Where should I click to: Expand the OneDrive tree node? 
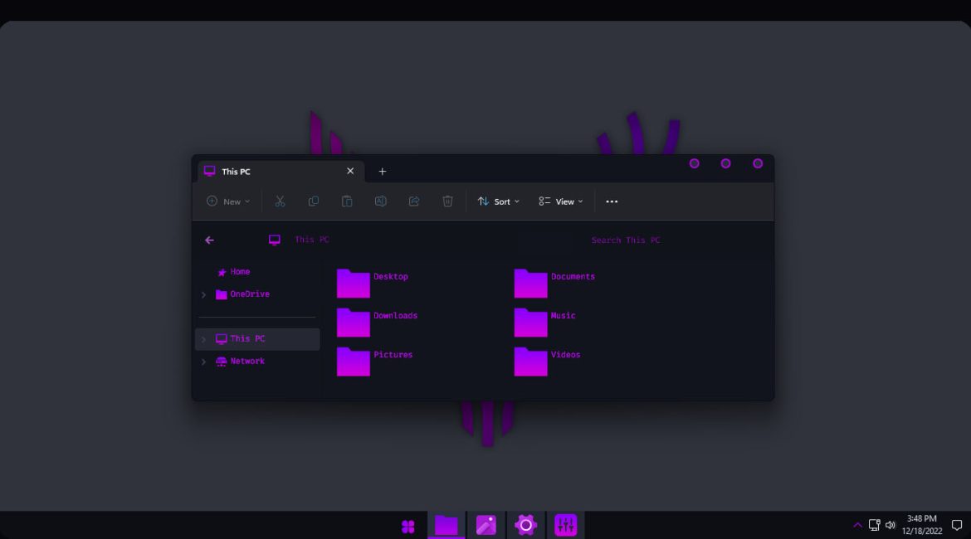(x=203, y=294)
